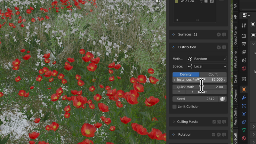Open the Particles properties tab
Screen dimensions: 256x144
pyautogui.click(x=244, y=106)
